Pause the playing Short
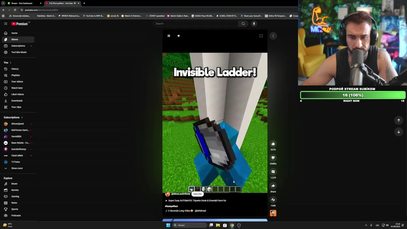 point(169,36)
